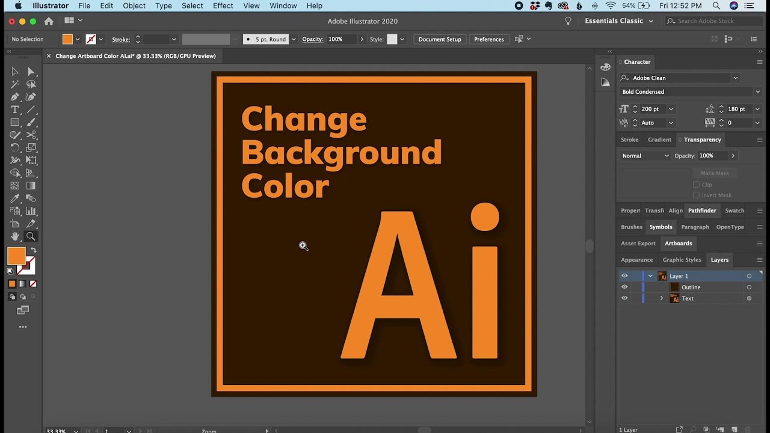Select the Curvature tool
The height and width of the screenshot is (433, 770).
(31, 97)
